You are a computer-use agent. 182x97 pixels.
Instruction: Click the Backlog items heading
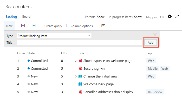click(19, 7)
